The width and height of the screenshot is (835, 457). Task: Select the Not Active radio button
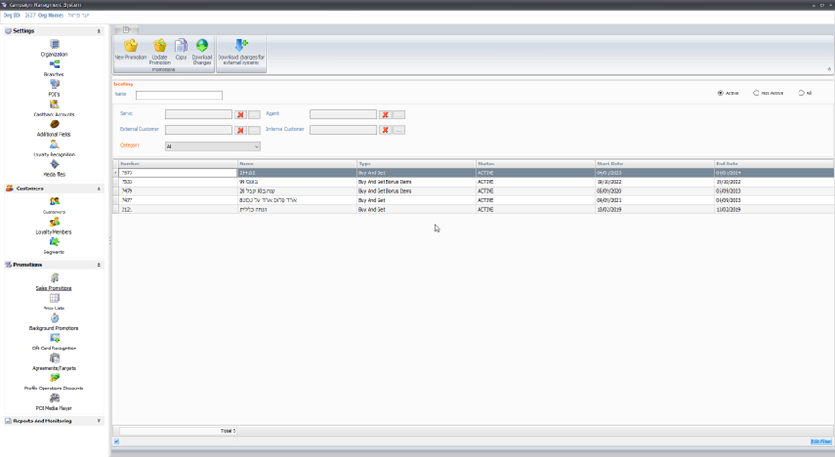click(x=757, y=93)
